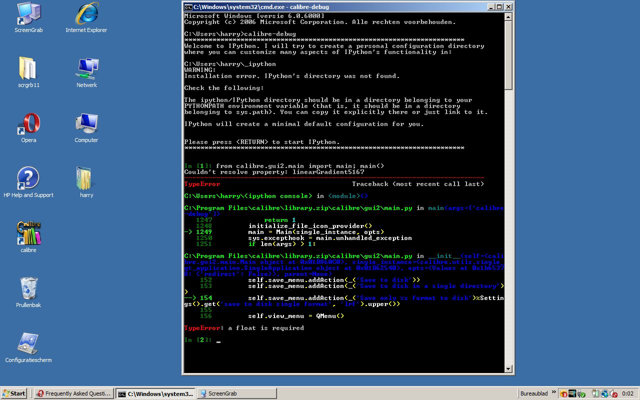Open the Netwerk desktop icon

click(x=86, y=73)
